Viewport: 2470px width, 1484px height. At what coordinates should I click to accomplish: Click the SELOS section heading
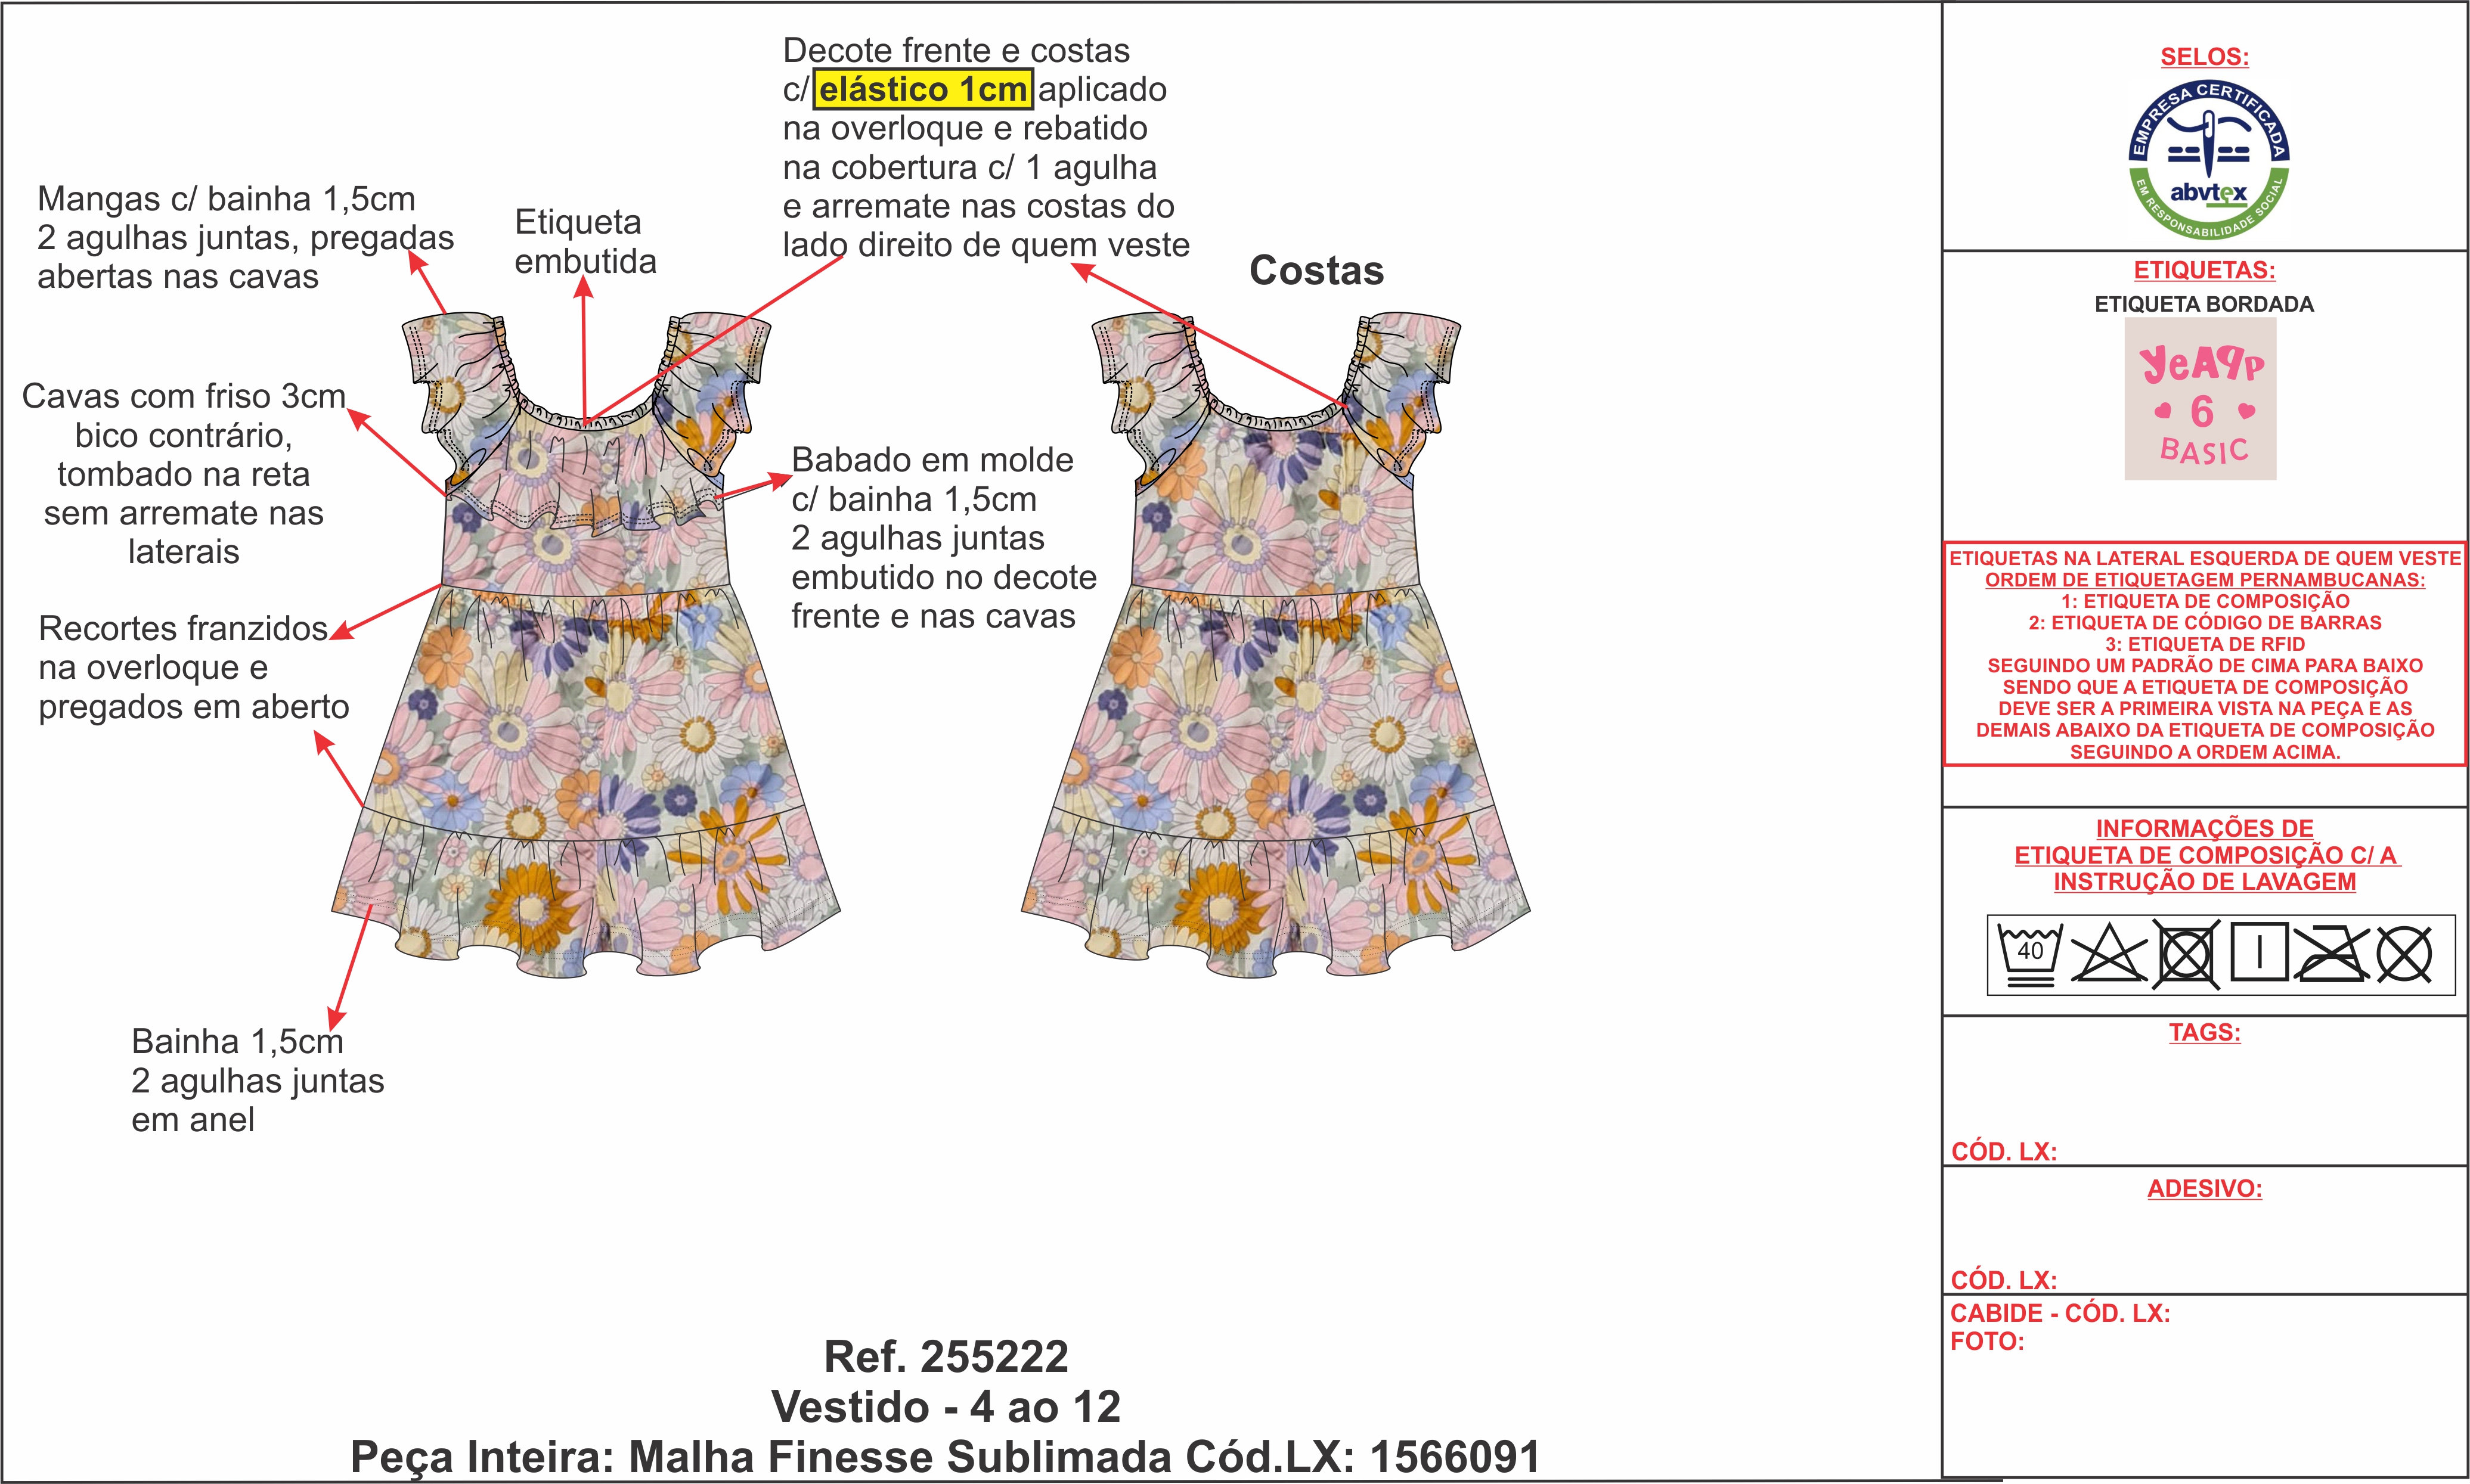point(2204,57)
